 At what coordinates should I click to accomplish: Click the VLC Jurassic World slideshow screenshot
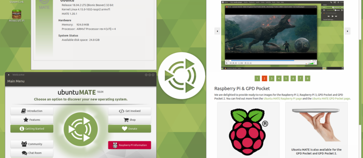[282, 35]
